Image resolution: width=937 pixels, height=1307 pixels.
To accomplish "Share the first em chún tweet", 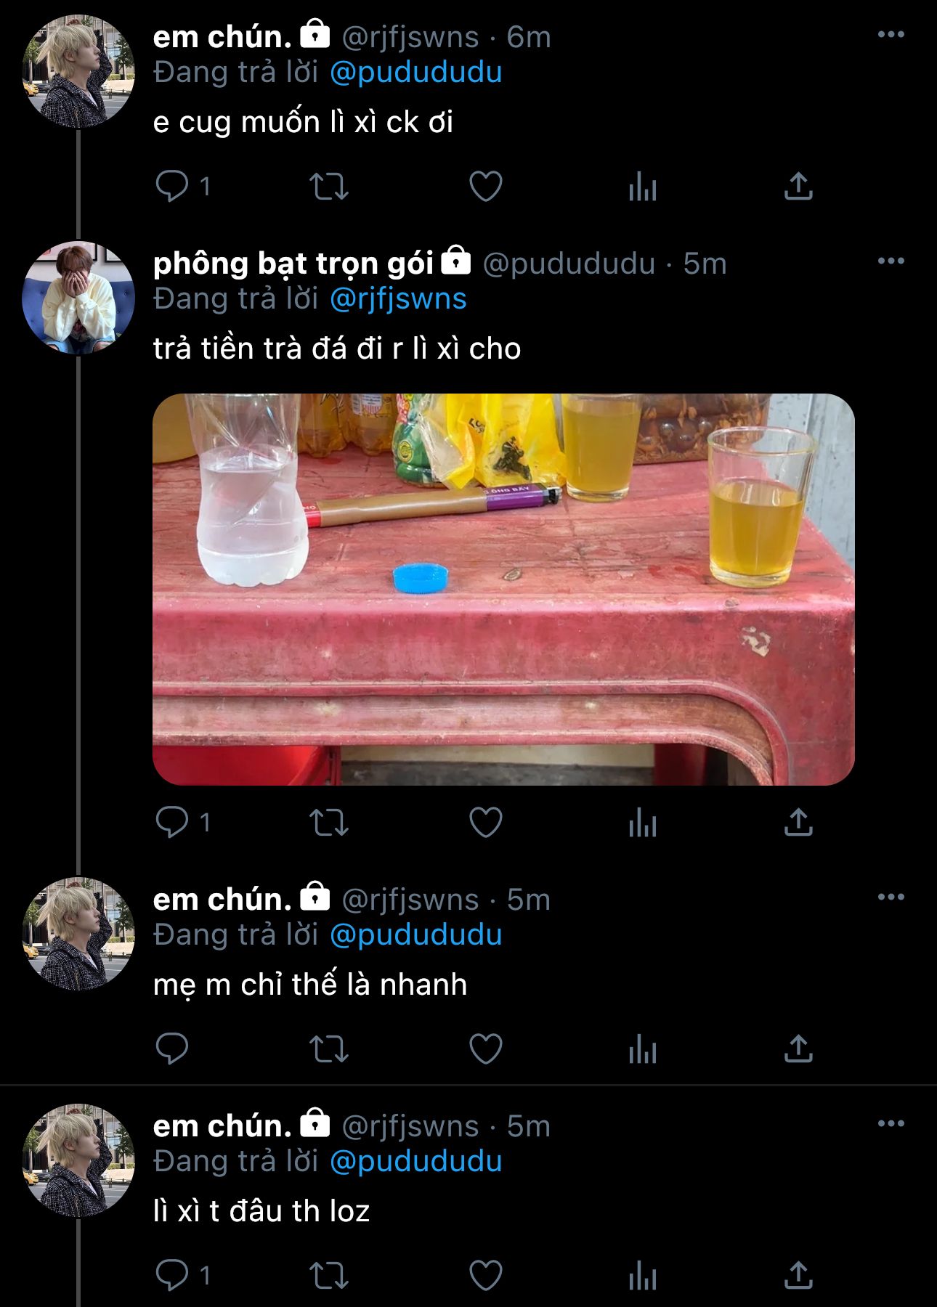I will click(798, 187).
